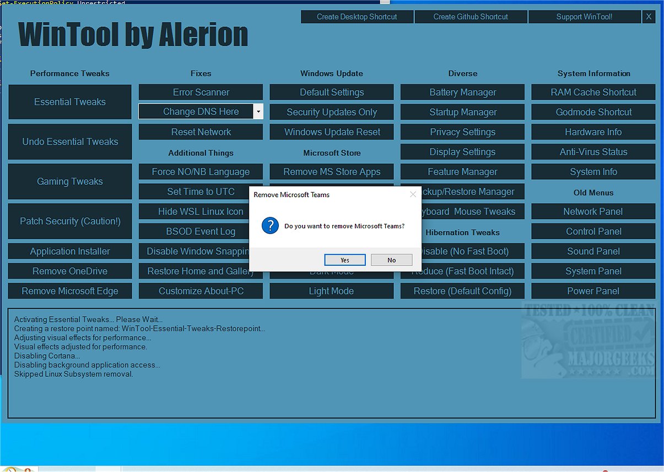
Task: Click Disable (No Fast Boot) hibernation
Action: (x=473, y=251)
